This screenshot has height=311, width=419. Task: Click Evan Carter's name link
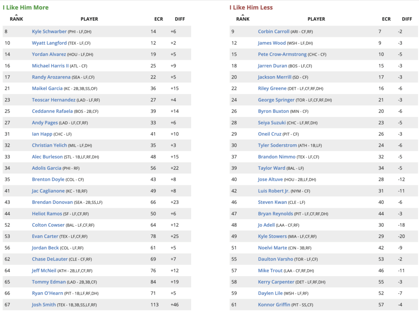(46, 236)
